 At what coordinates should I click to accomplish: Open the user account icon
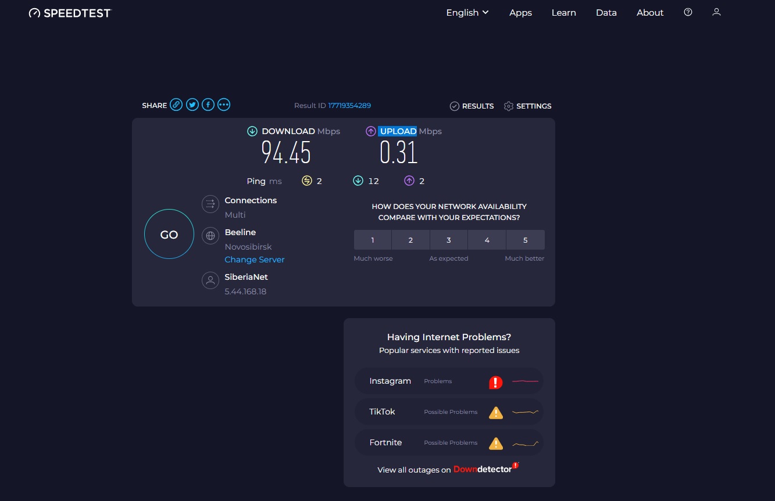point(716,12)
